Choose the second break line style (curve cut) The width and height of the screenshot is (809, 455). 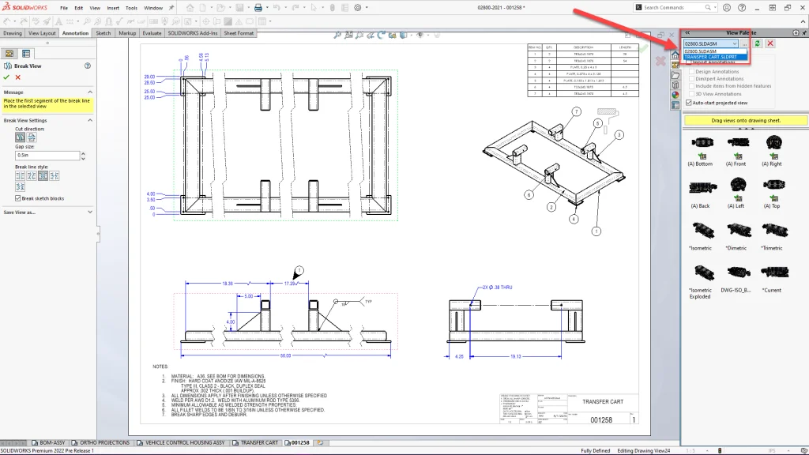pyautogui.click(x=32, y=176)
